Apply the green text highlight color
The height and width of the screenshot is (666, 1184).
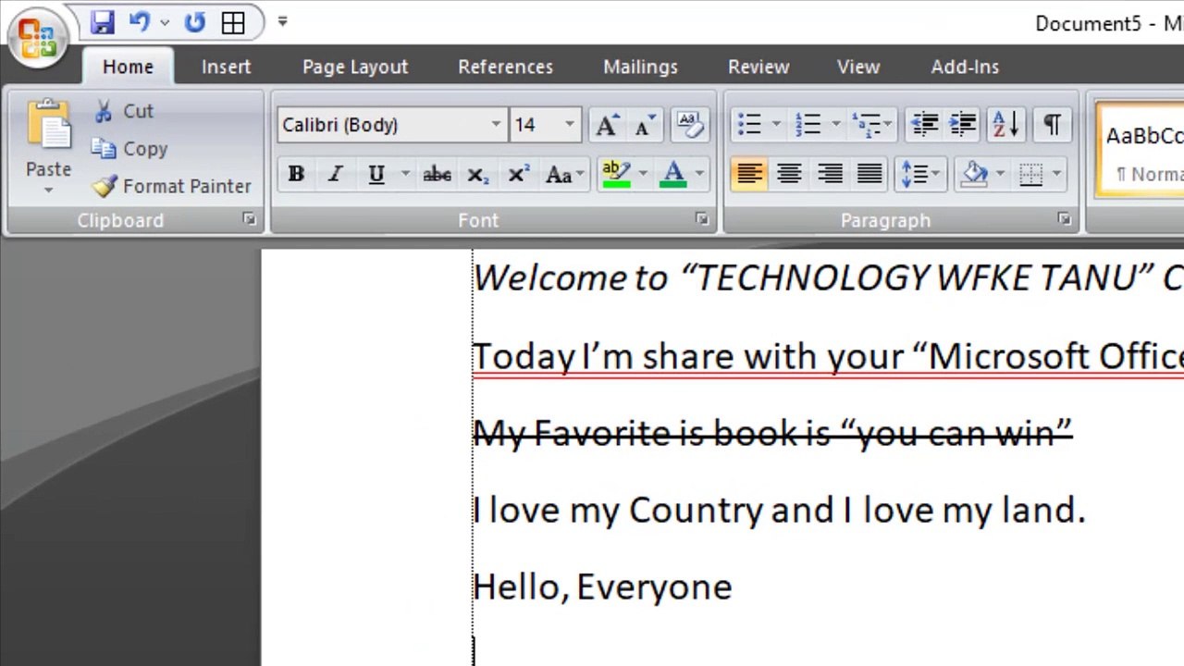click(x=615, y=174)
